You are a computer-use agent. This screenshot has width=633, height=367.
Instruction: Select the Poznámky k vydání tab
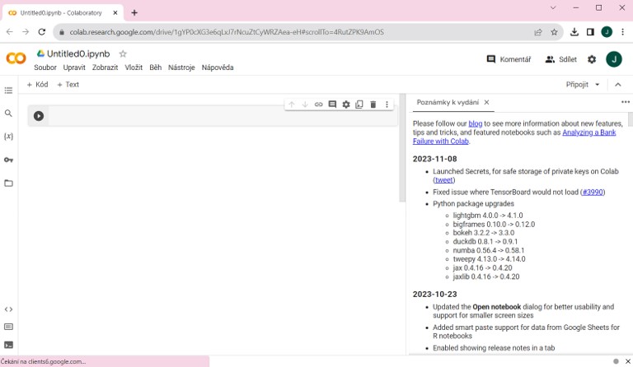click(448, 102)
